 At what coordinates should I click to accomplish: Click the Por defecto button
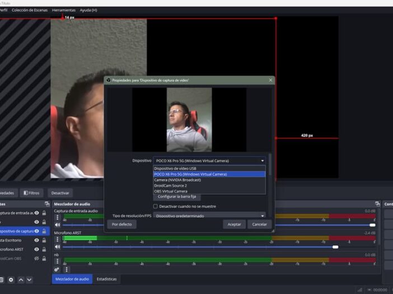121,224
